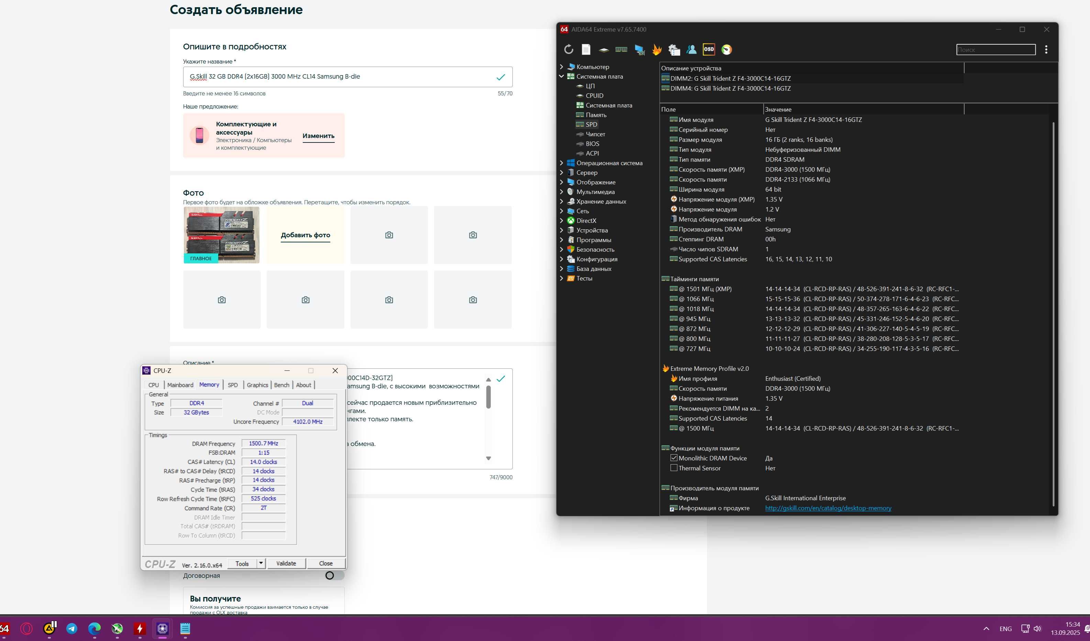1090x641 pixels.
Task: Click the Refresh icon in AIDA64 toolbar
Action: click(x=568, y=49)
